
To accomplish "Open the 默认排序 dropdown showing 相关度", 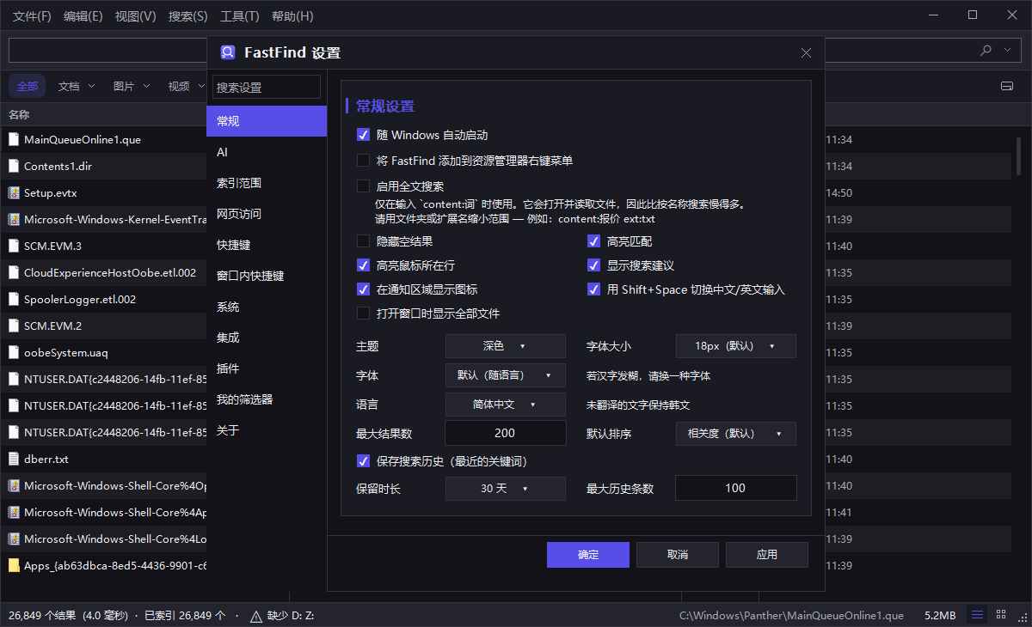I will [x=736, y=434].
